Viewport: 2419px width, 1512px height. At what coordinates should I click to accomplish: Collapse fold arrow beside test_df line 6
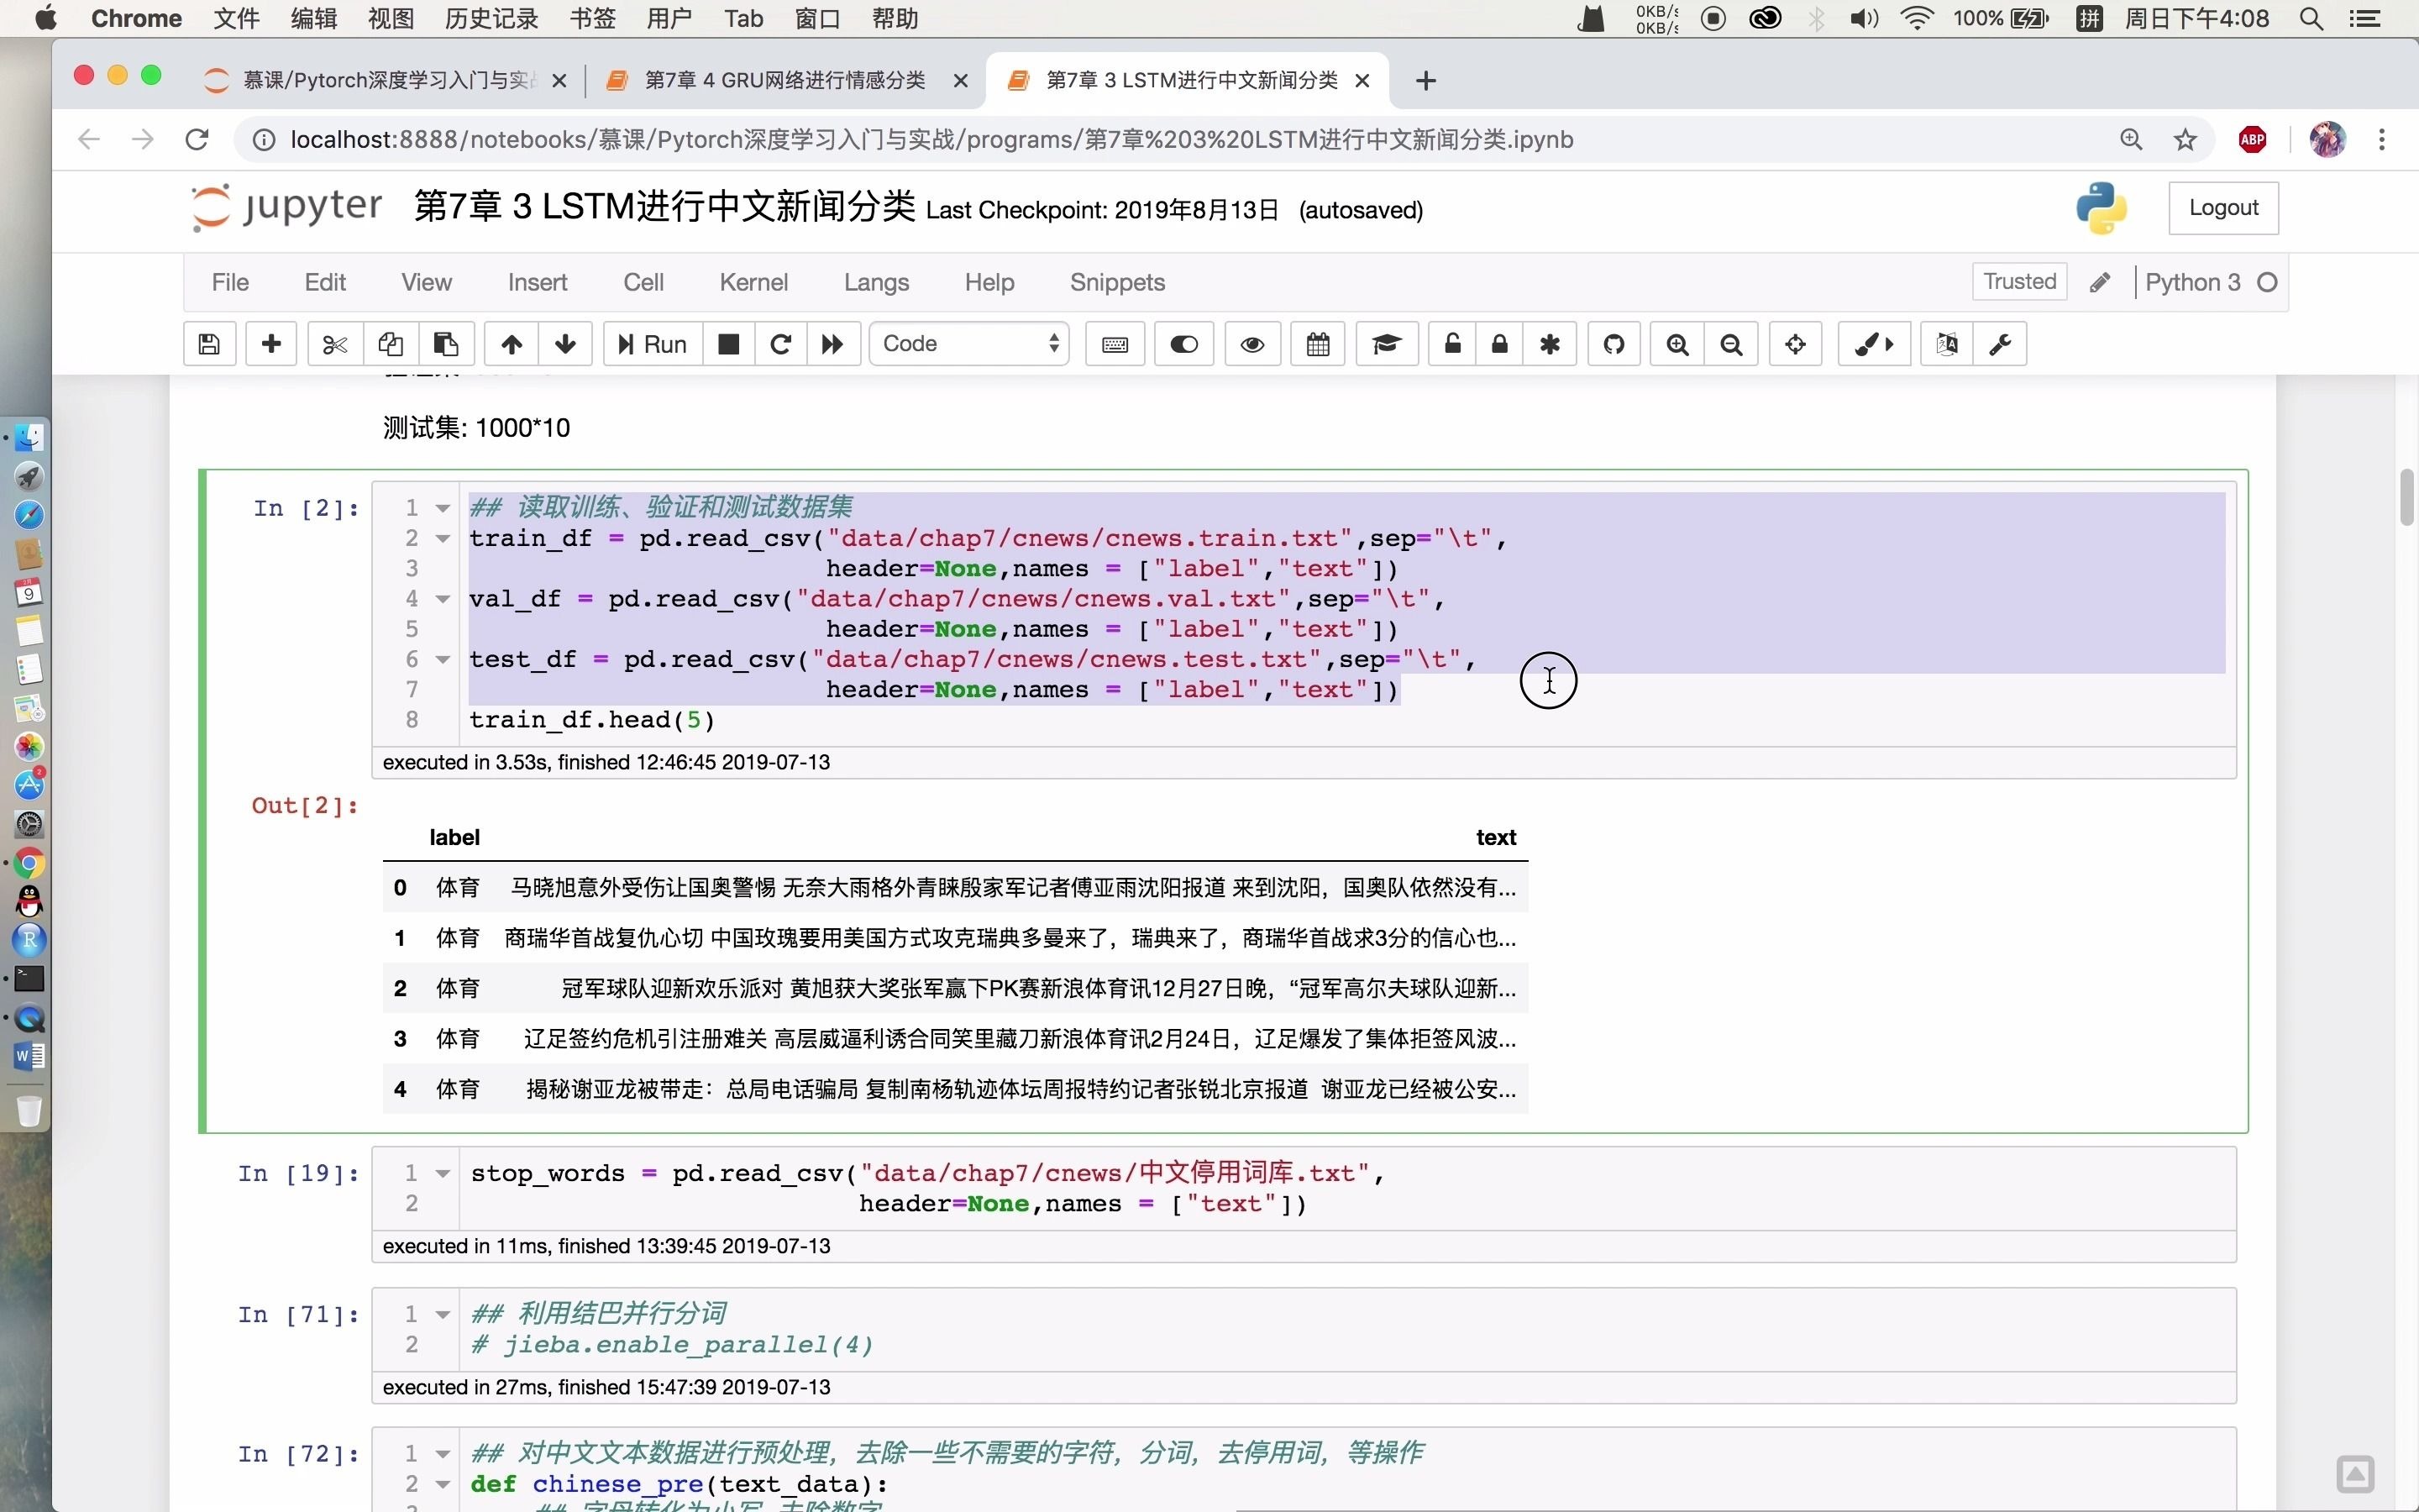(x=443, y=660)
